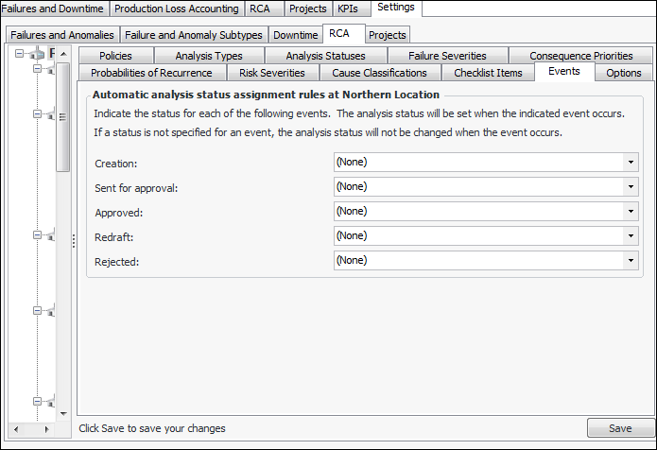657x450 pixels.
Task: Open the Failure and Anomaly Subtypes tab
Action: click(194, 35)
